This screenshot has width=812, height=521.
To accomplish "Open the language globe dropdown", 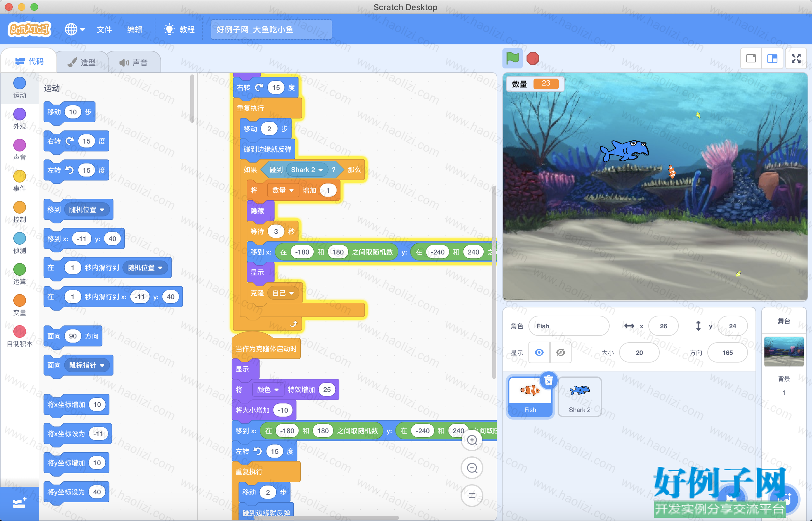I will [x=75, y=29].
